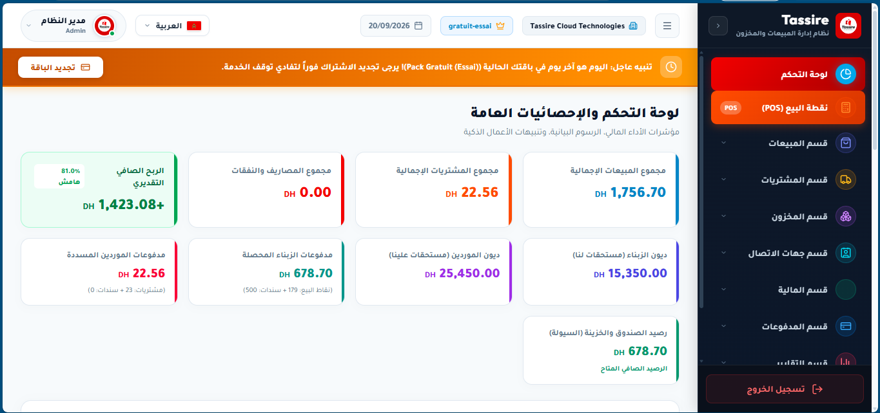The width and height of the screenshot is (880, 413).
Task: Expand قسم المدفوعات chevron
Action: [x=723, y=326]
